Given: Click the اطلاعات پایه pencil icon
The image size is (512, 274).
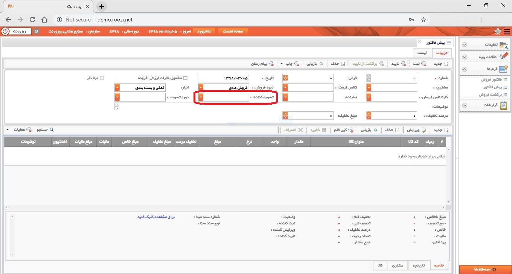Looking at the screenshot, I should [x=504, y=56].
